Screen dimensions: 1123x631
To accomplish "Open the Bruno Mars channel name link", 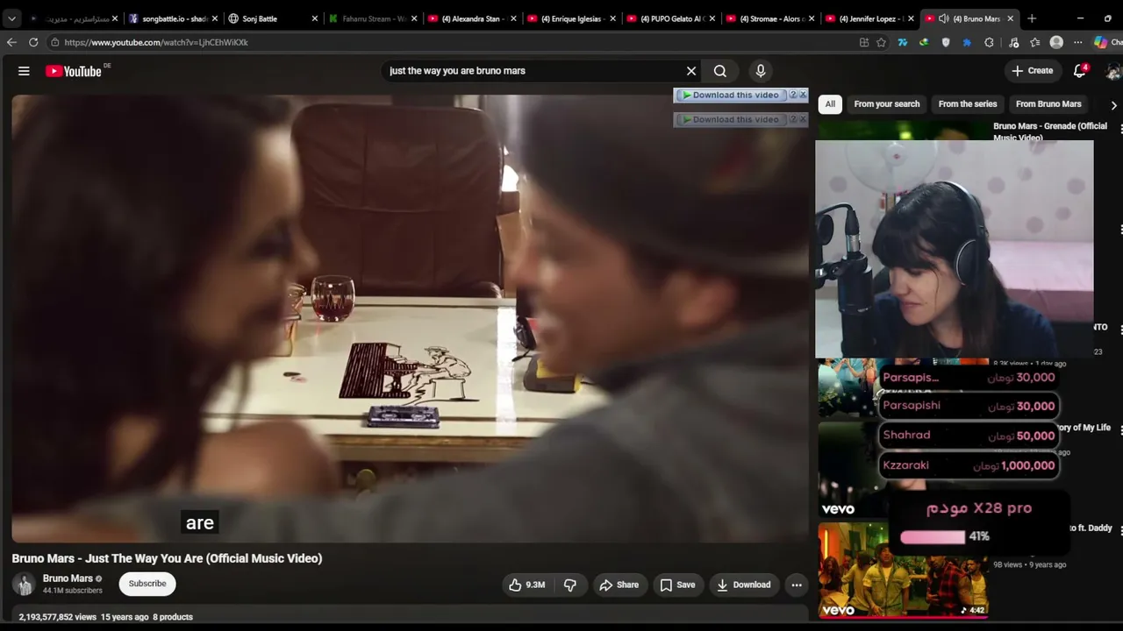I will click(68, 578).
